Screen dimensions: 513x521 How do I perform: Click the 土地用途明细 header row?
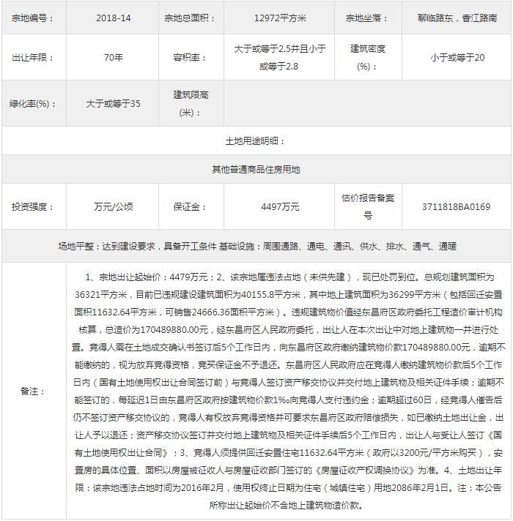256,140
